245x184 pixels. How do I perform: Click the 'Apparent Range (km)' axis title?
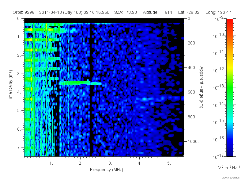[x=202, y=87]
